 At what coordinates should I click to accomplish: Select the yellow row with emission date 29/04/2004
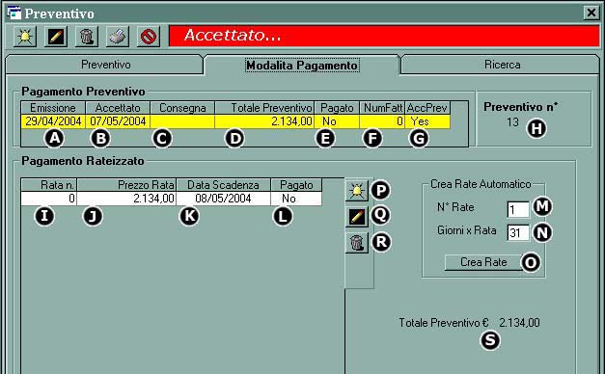tap(235, 121)
